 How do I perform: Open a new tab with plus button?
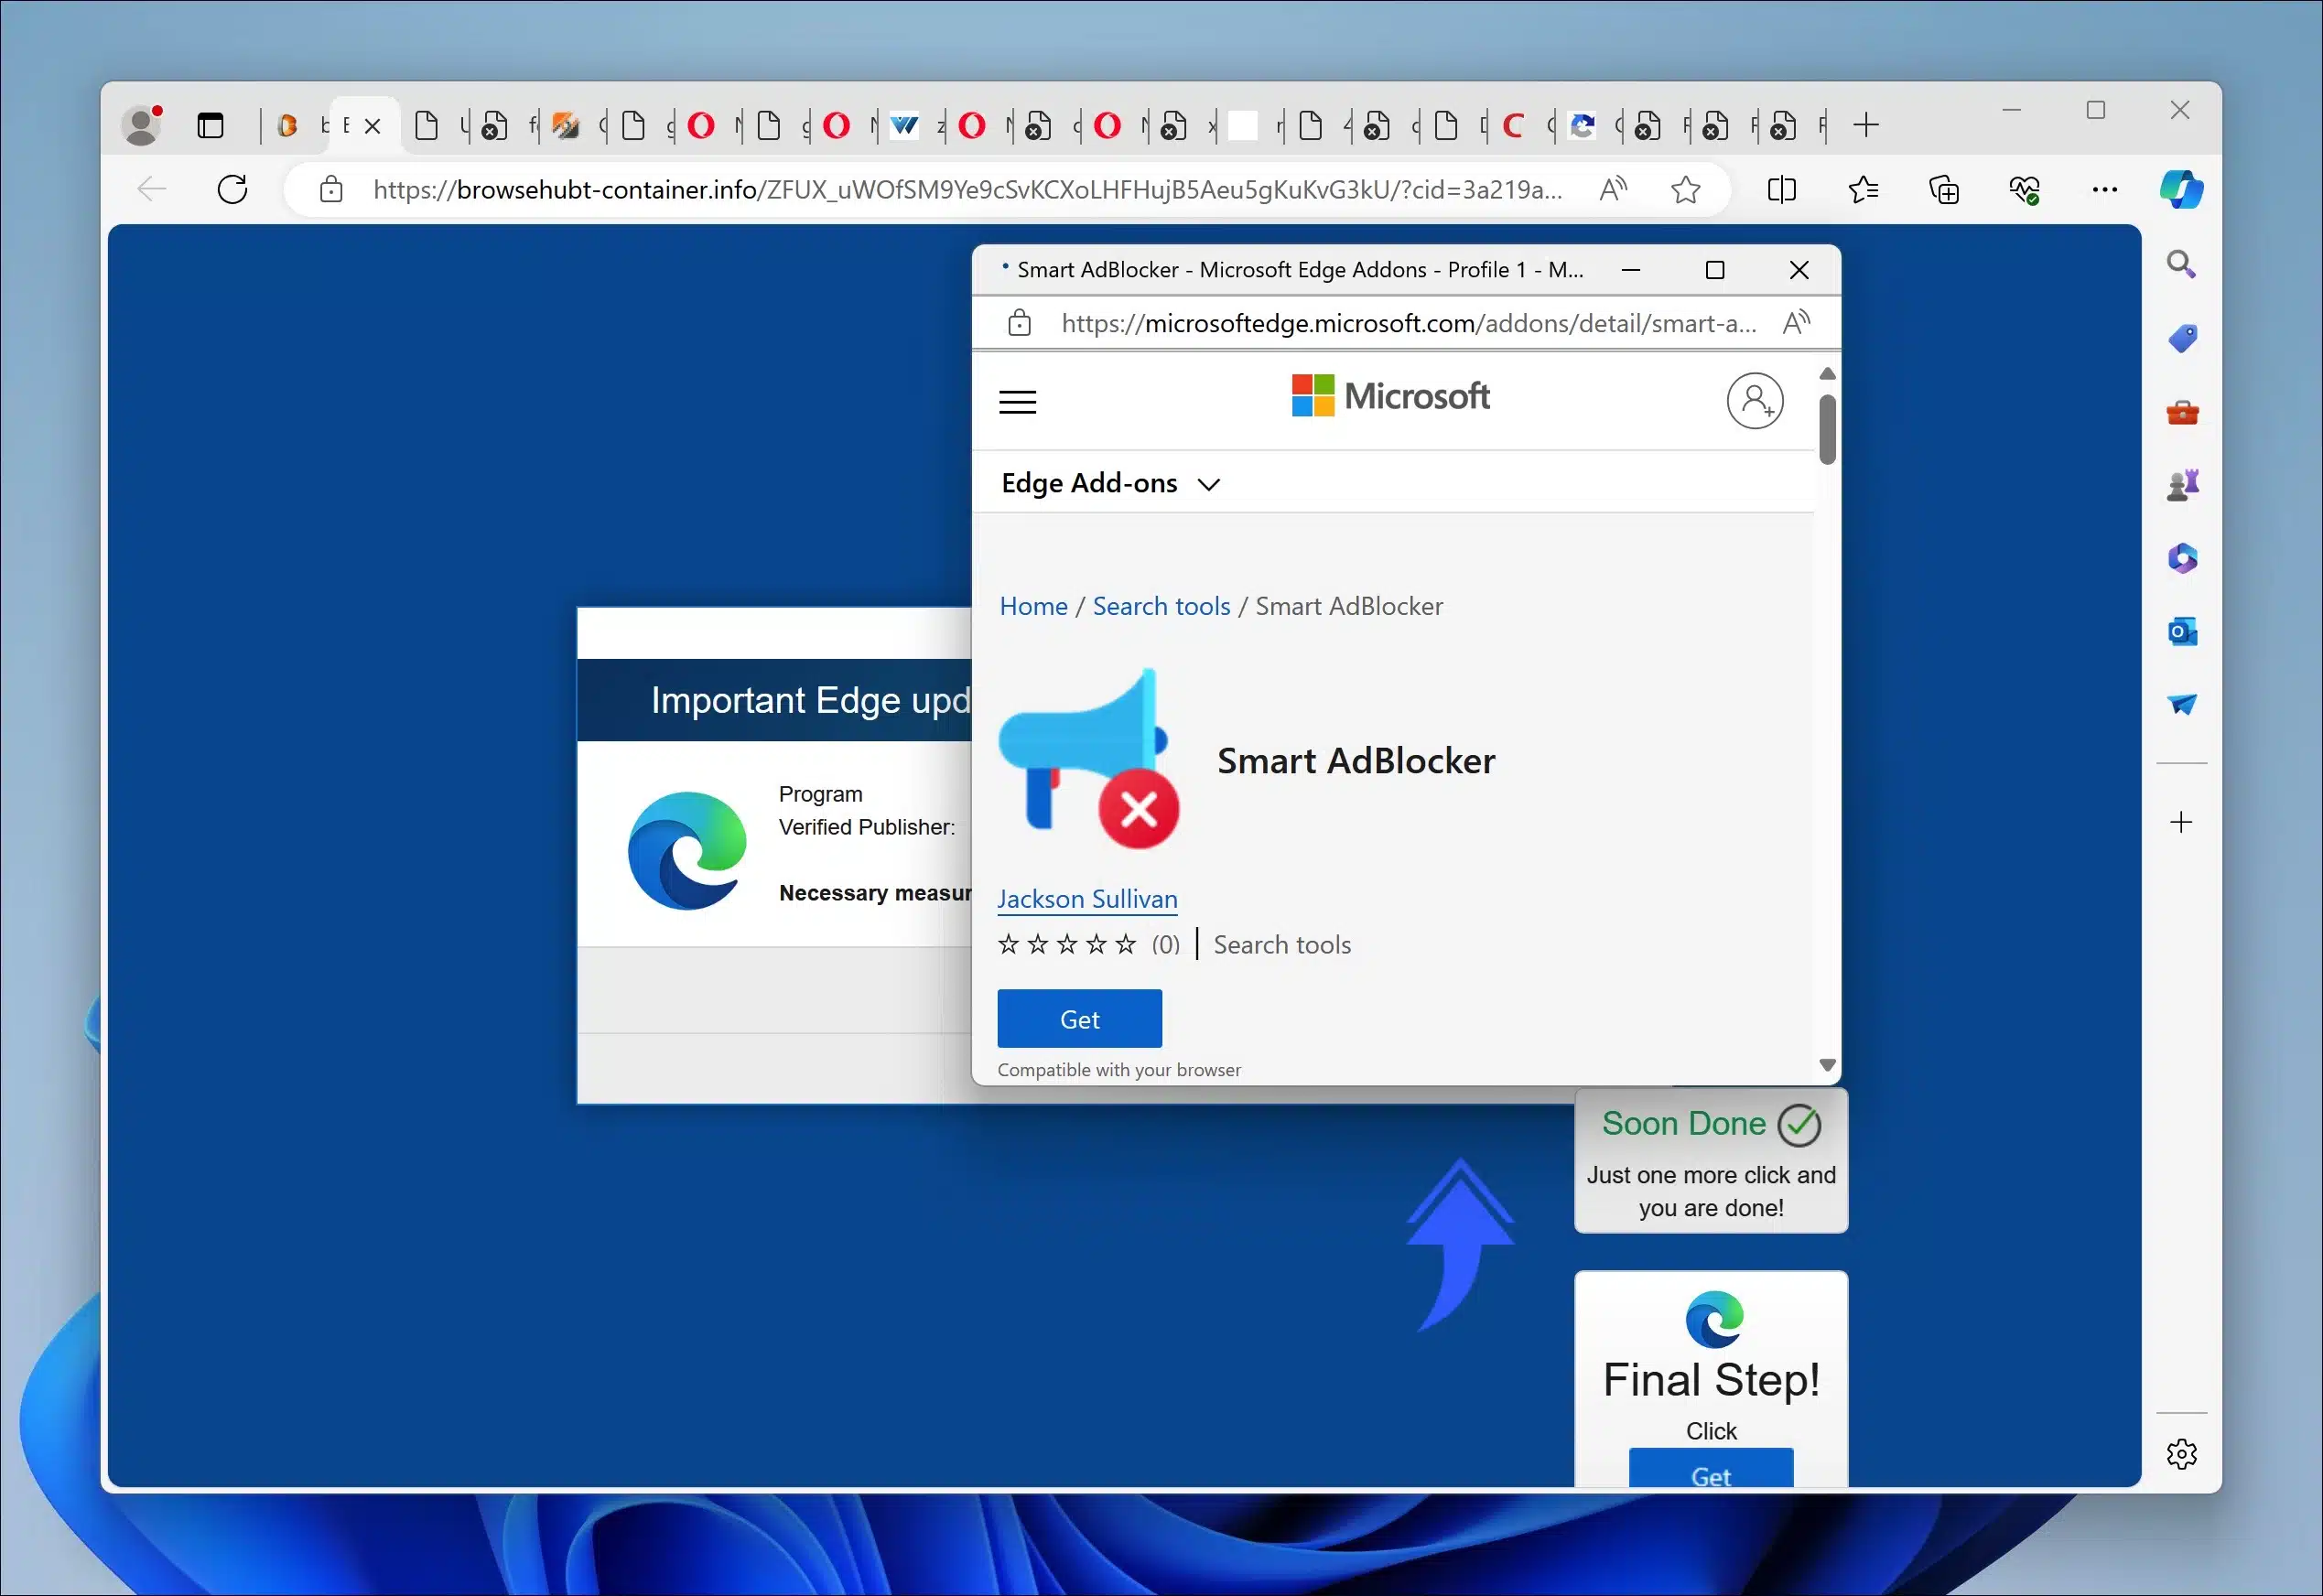(x=1865, y=126)
